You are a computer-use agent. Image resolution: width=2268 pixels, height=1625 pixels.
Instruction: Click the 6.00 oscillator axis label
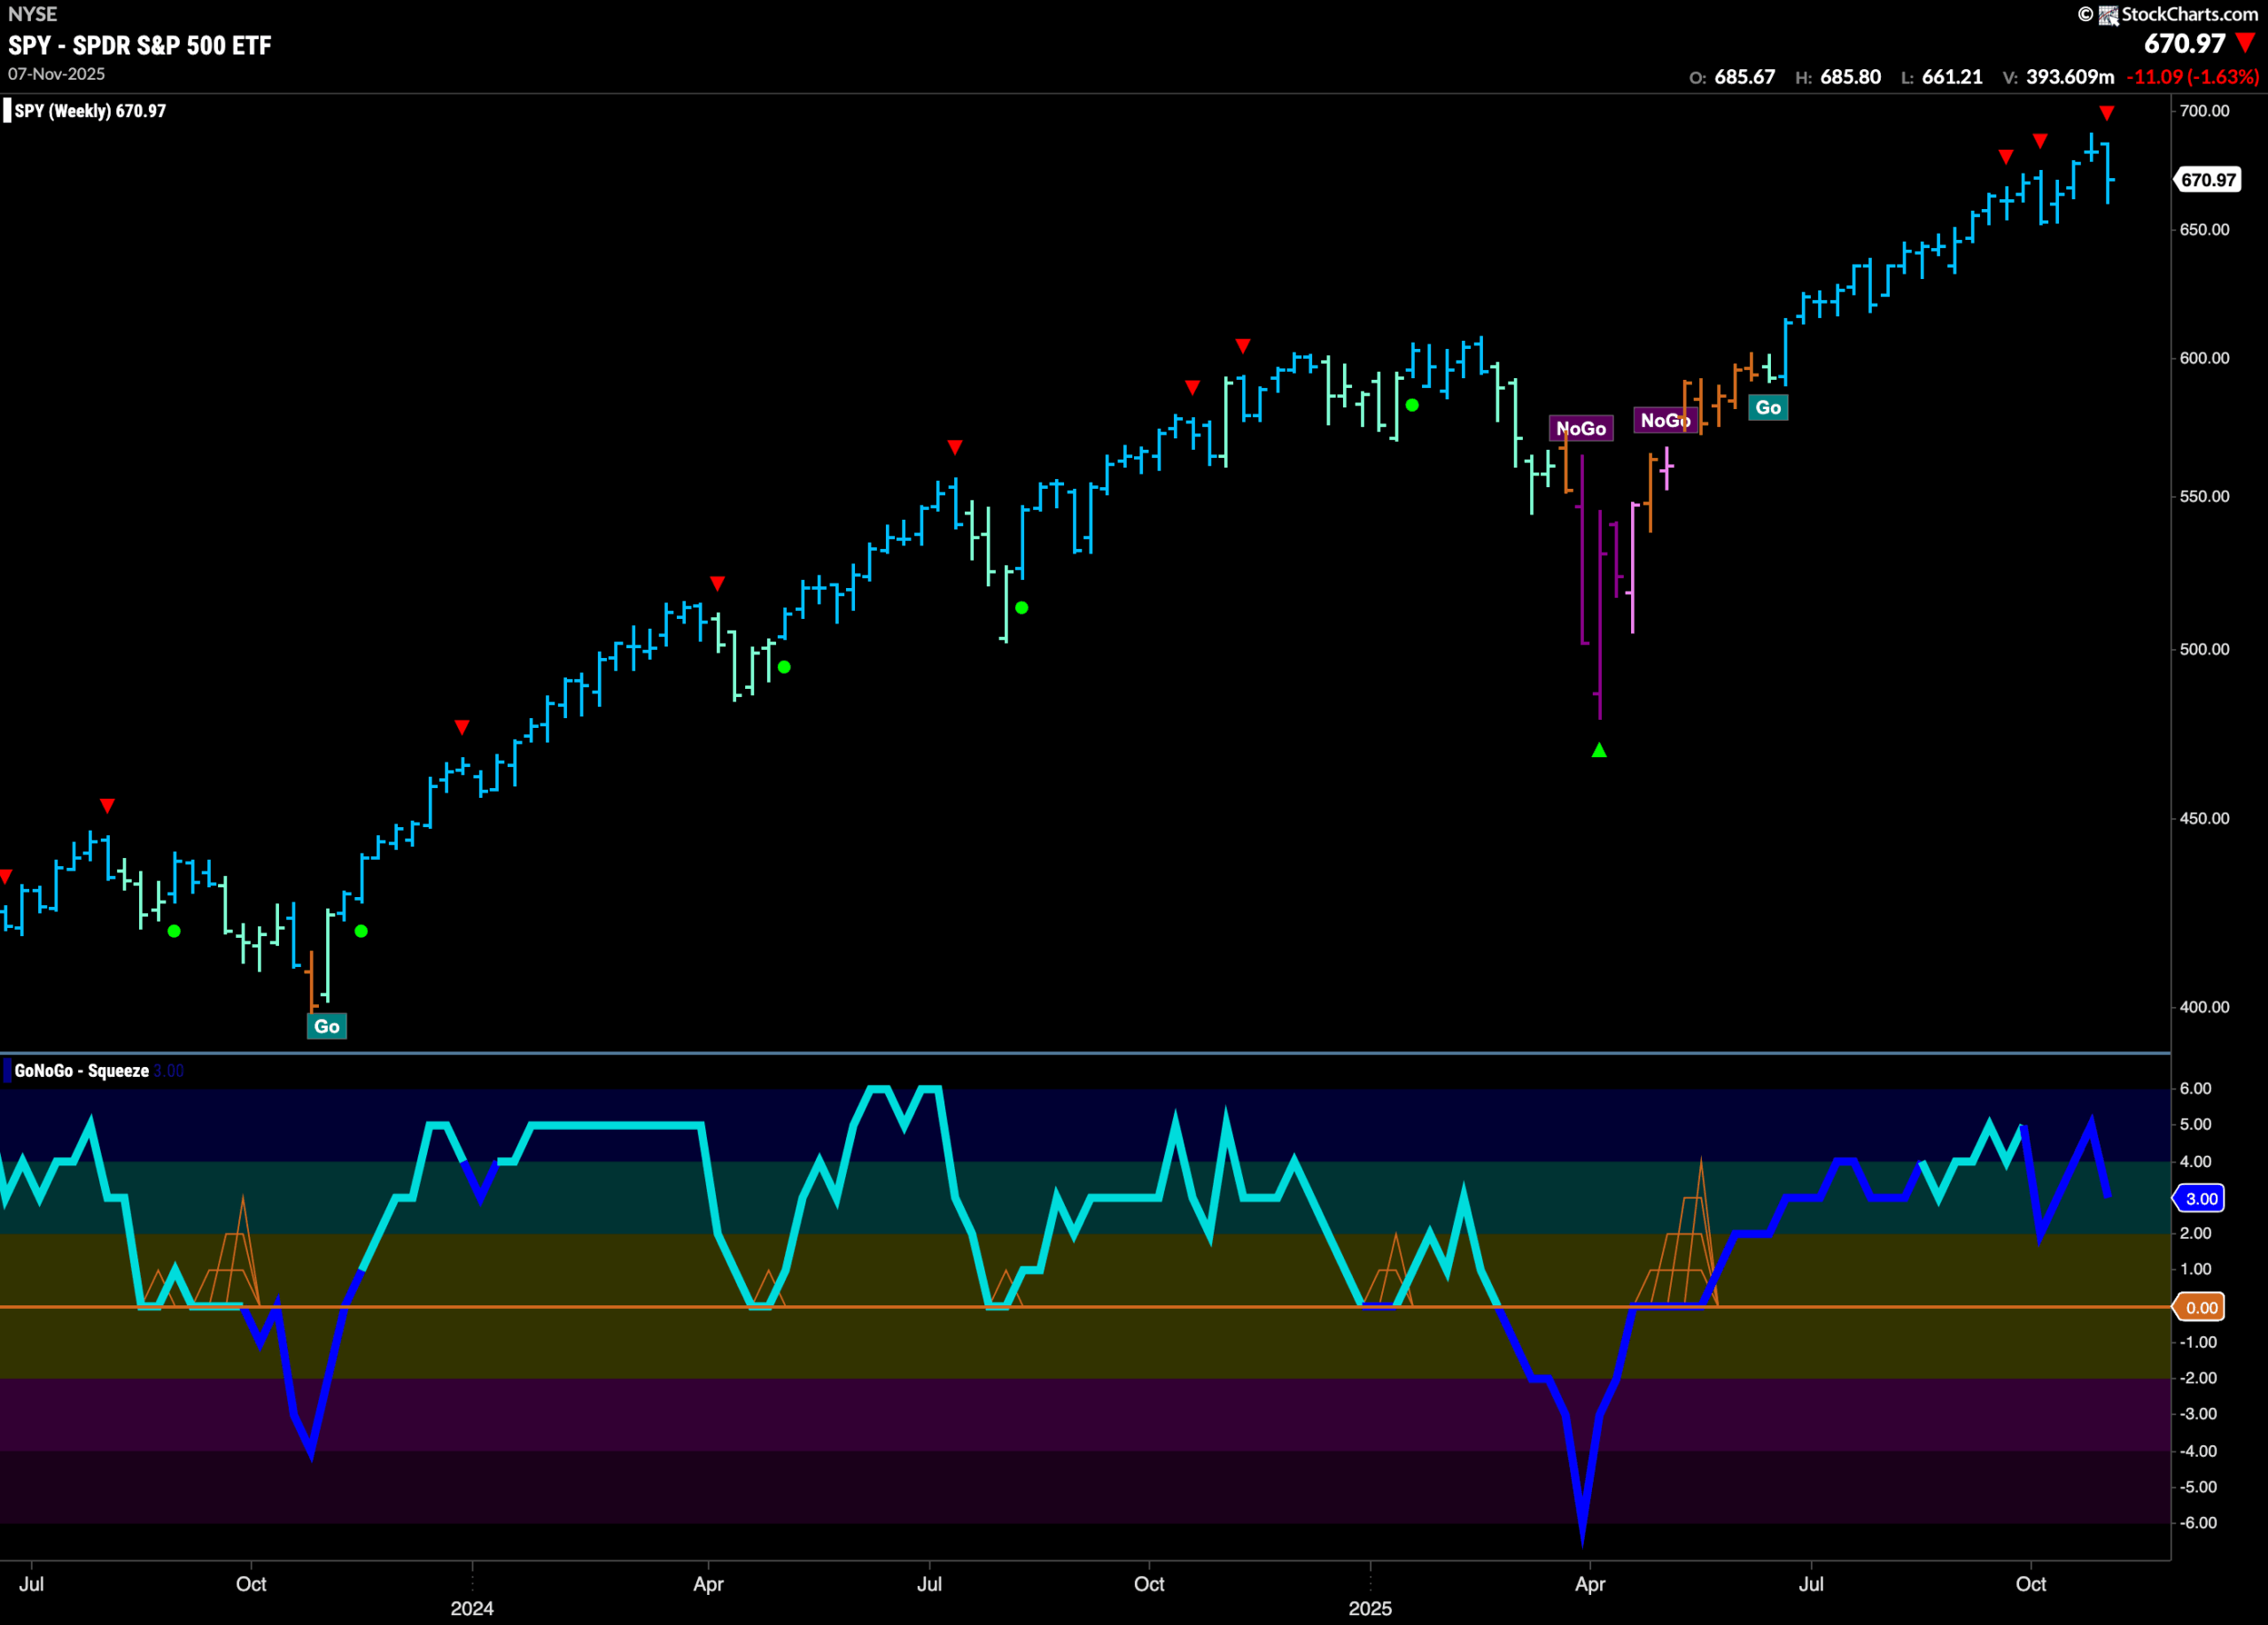[2195, 1088]
